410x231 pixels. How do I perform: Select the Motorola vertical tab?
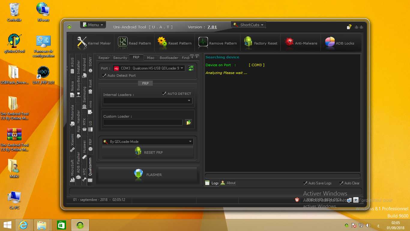[72, 115]
